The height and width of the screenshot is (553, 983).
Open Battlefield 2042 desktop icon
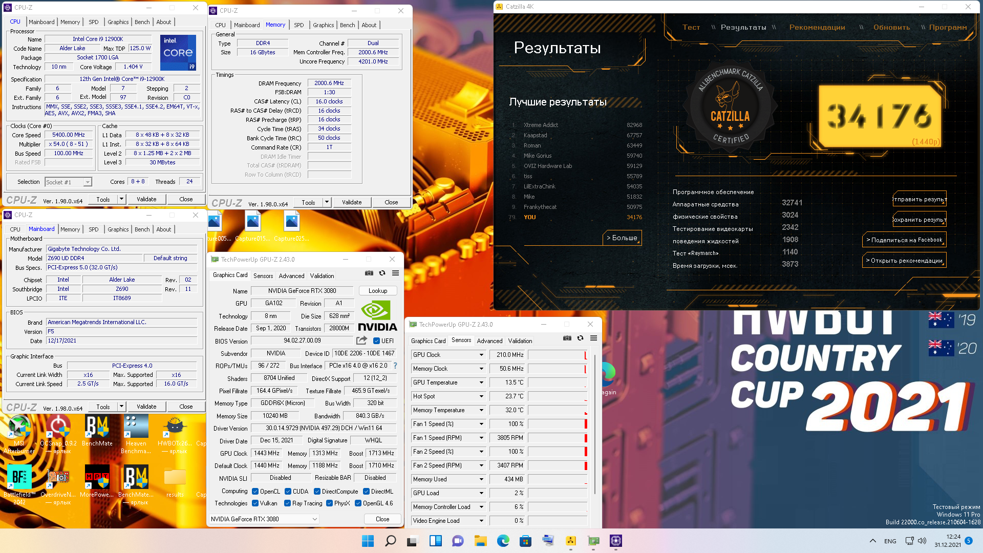pyautogui.click(x=19, y=485)
